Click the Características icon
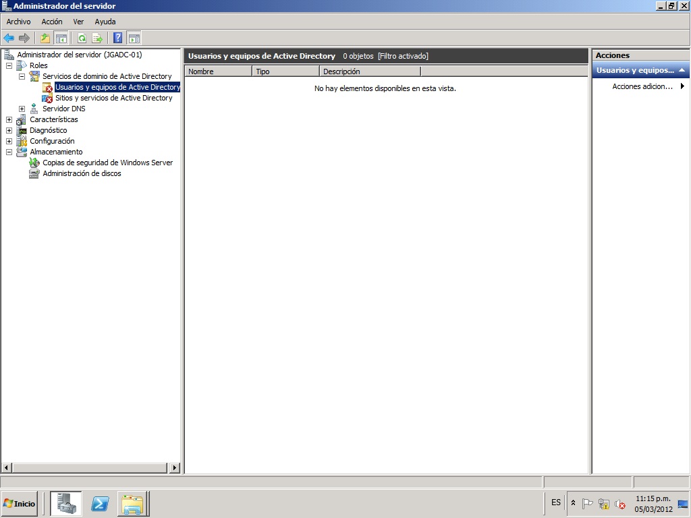 21,119
